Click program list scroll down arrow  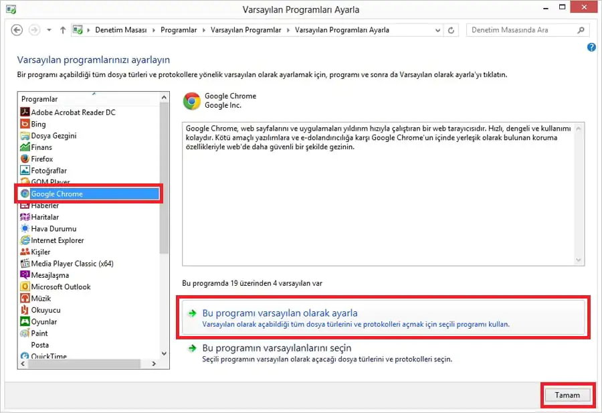164,353
